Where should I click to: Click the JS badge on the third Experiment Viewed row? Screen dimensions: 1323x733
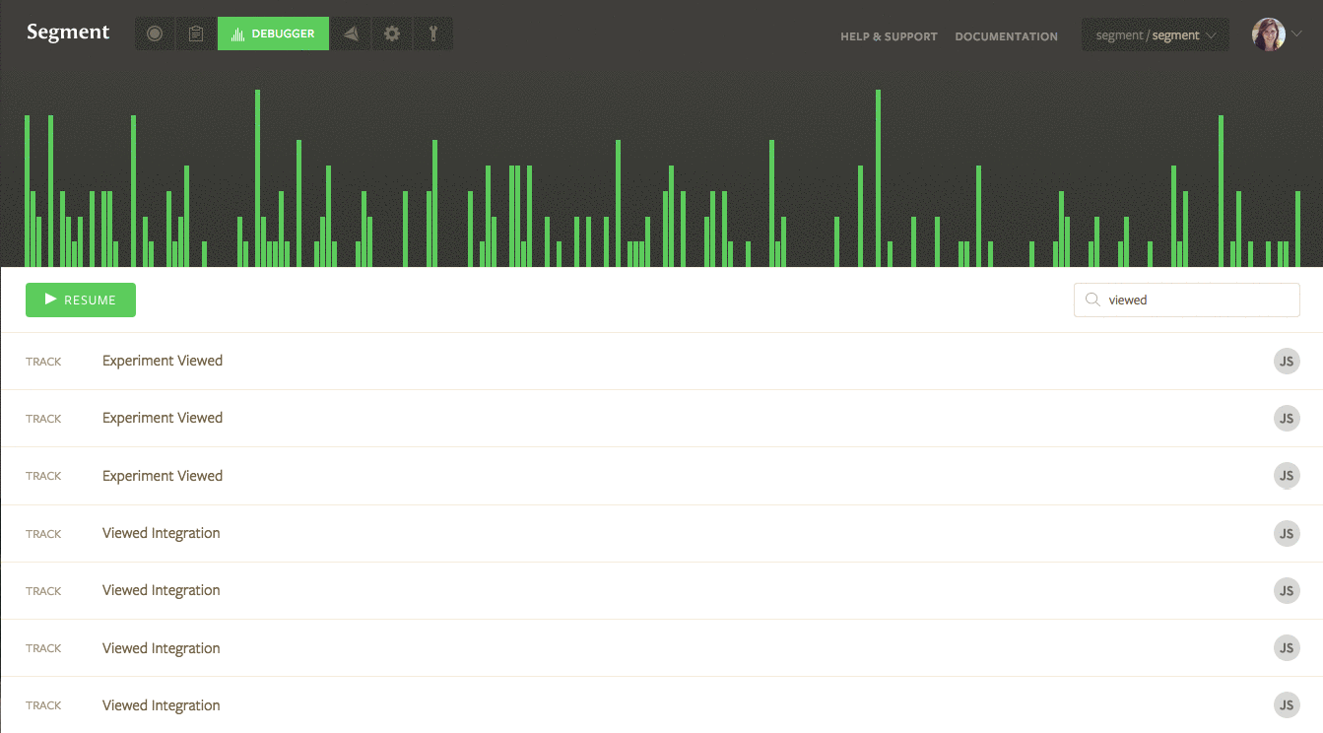point(1286,476)
